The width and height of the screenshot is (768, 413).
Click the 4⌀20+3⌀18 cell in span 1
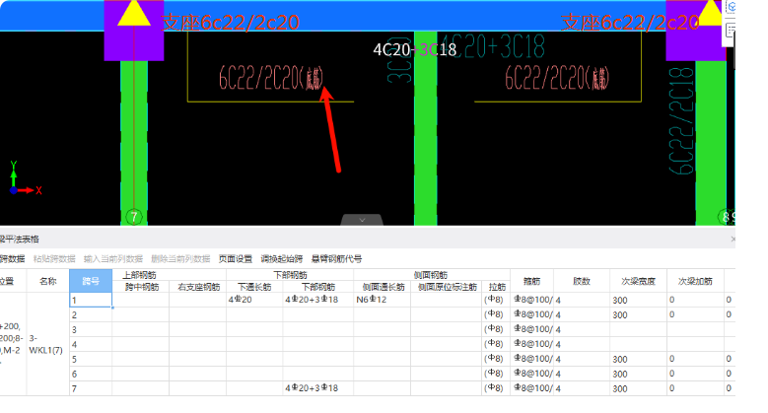click(317, 300)
